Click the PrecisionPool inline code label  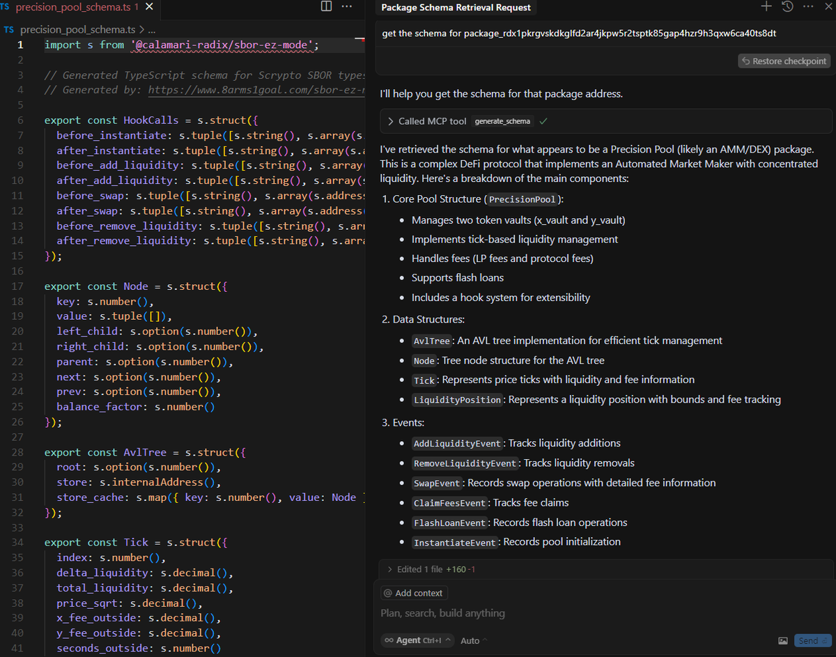point(522,200)
